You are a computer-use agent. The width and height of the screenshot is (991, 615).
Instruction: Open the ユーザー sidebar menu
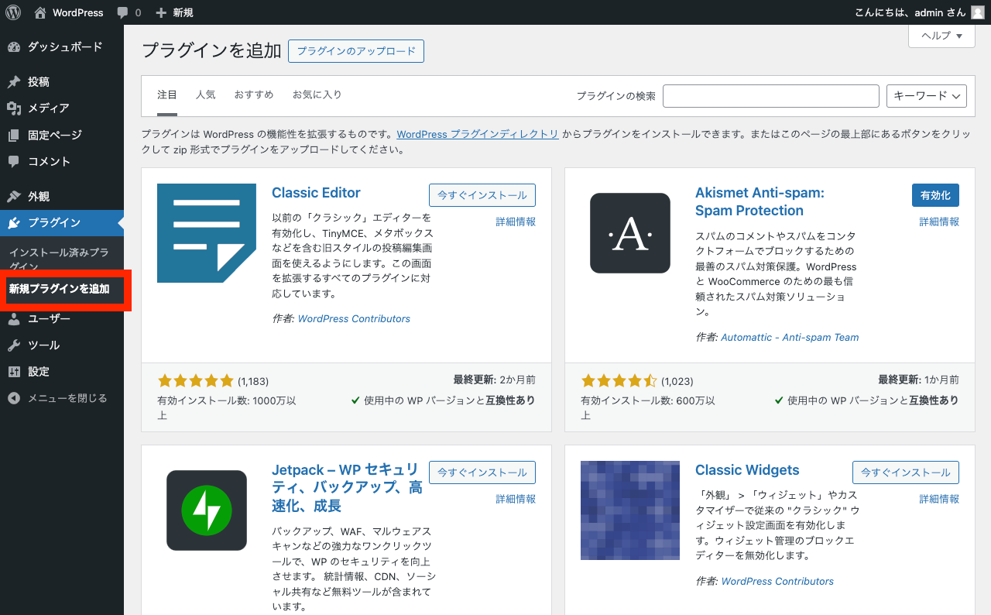62,319
